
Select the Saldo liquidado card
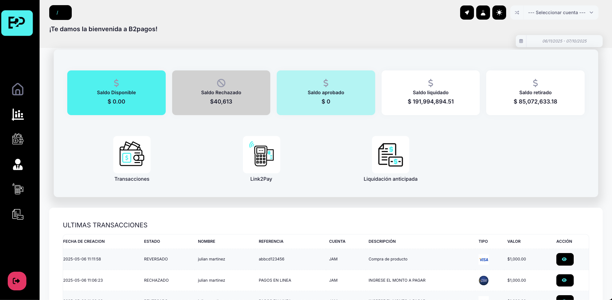point(431,93)
